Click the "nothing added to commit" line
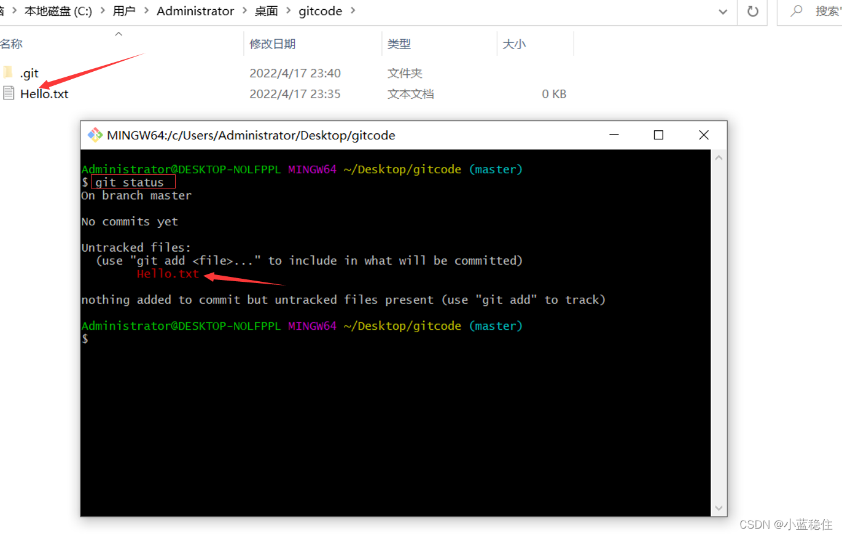 pyautogui.click(x=343, y=300)
